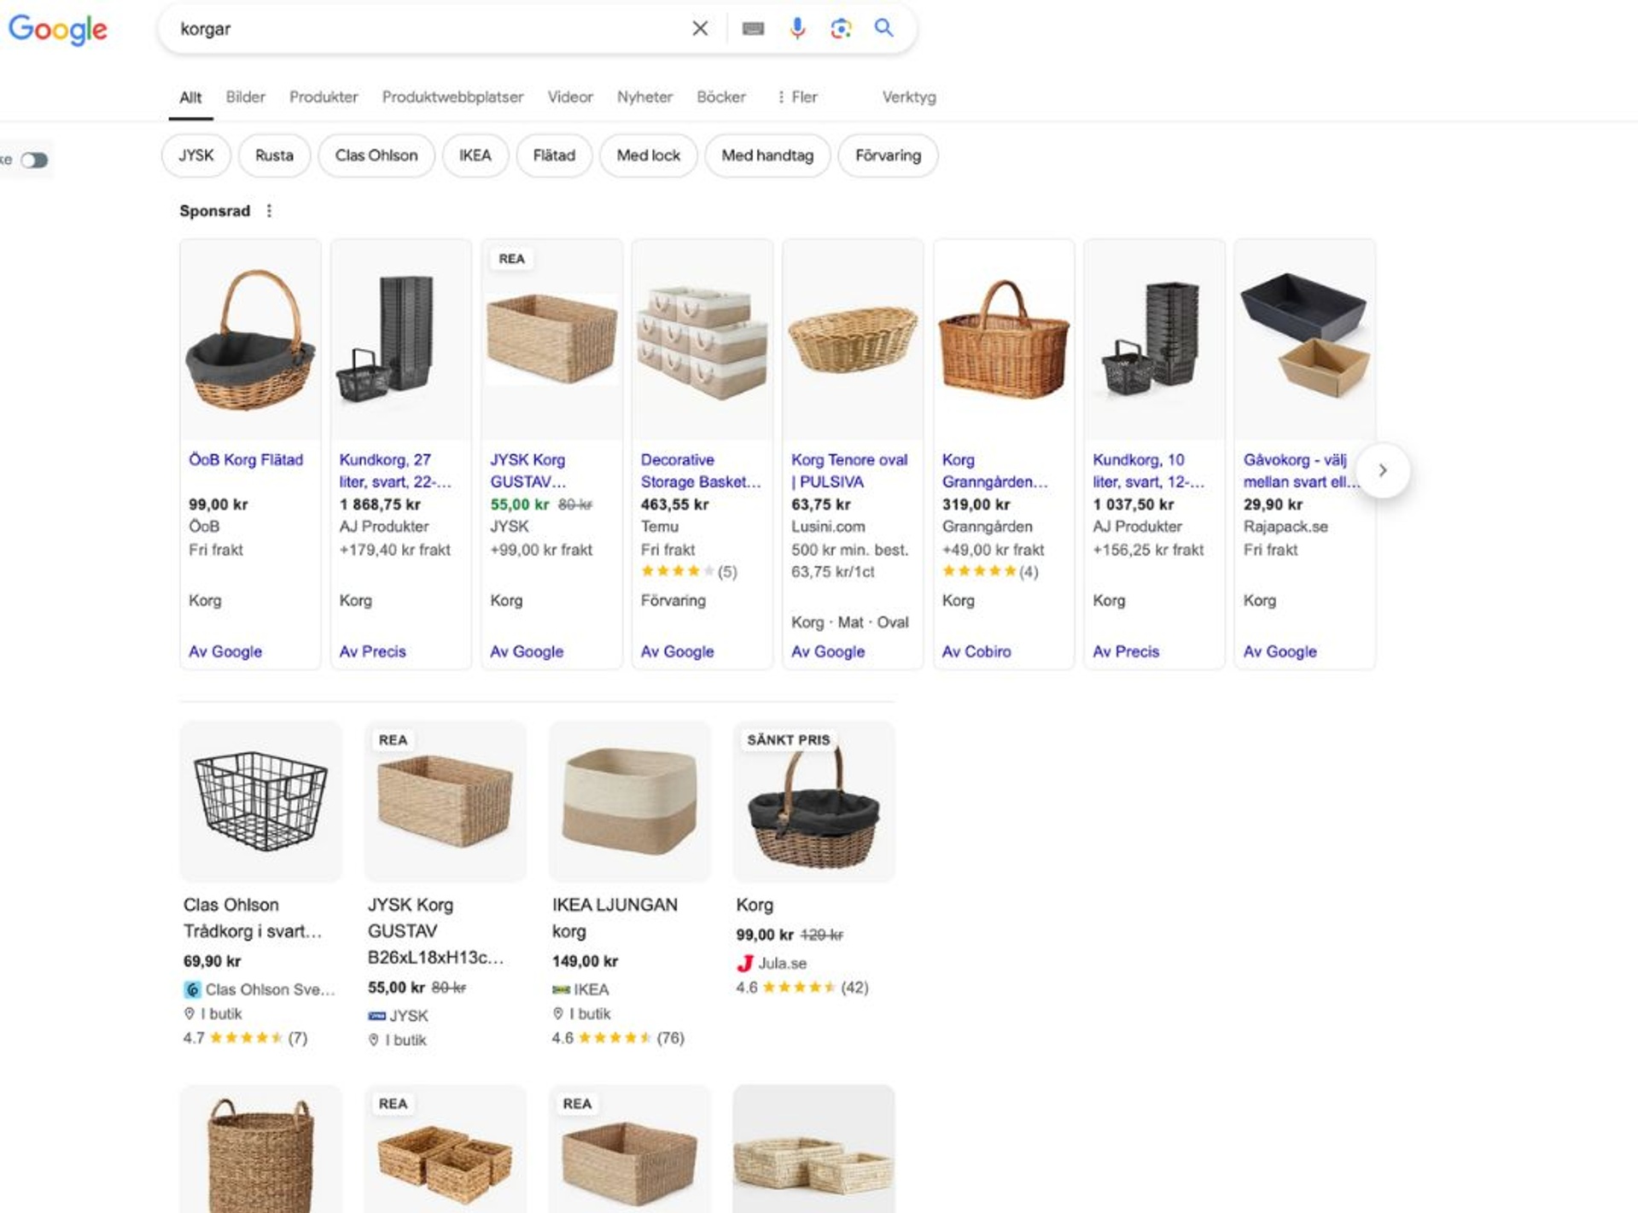This screenshot has height=1213, width=1638.
Task: Click Av Cobiro under the Granngården ad
Action: 976,651
